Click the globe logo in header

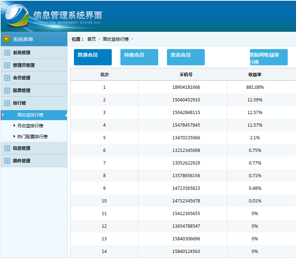[x=17, y=16]
